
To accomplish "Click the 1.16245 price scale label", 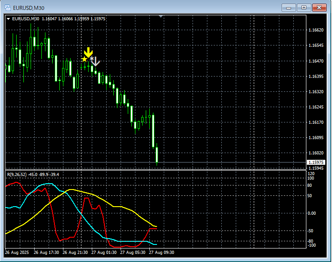I will pos(316,107).
